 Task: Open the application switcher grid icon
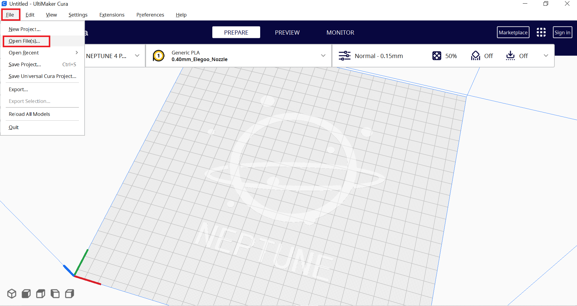[541, 32]
